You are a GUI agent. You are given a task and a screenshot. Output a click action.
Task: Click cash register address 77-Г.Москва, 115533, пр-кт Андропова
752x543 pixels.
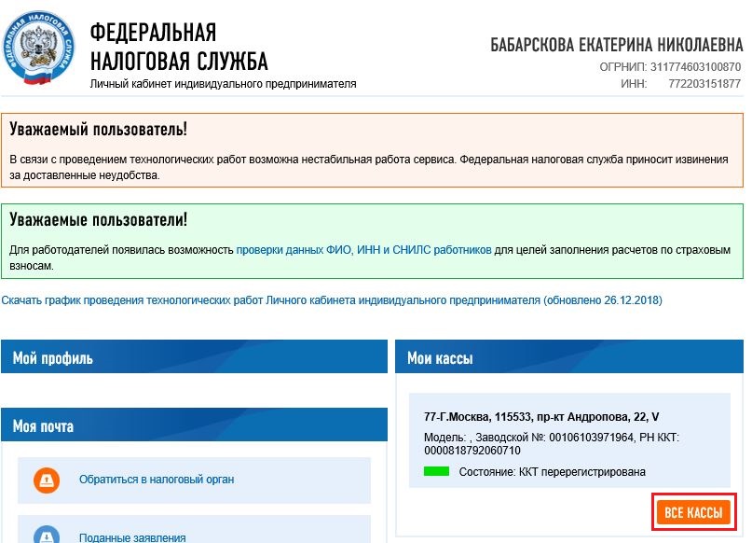tap(541, 417)
